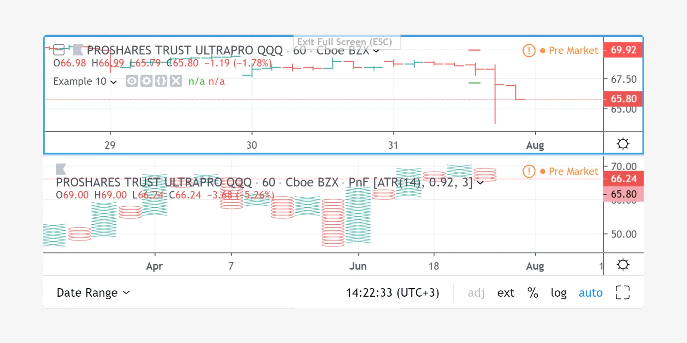The width and height of the screenshot is (687, 343).
Task: Click the n/a n/a indicator values
Action: coord(207,81)
